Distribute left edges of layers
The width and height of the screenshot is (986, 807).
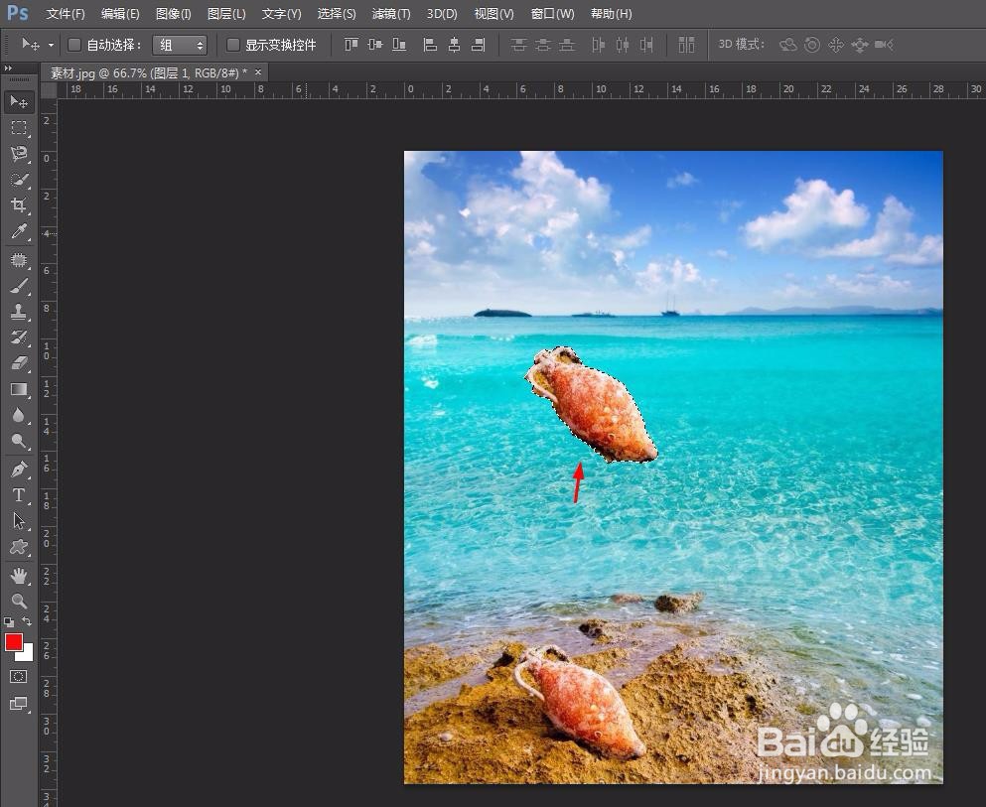pos(598,45)
